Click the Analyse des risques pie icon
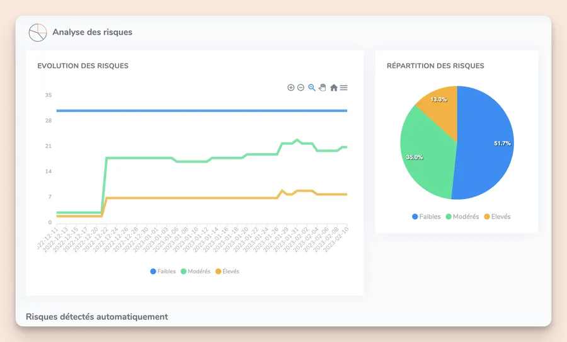Screen dimensions: 567x342 tap(38, 33)
